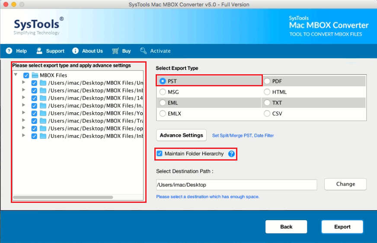377x243 pixels.
Task: Select the PST export type radio button
Action: (163, 81)
